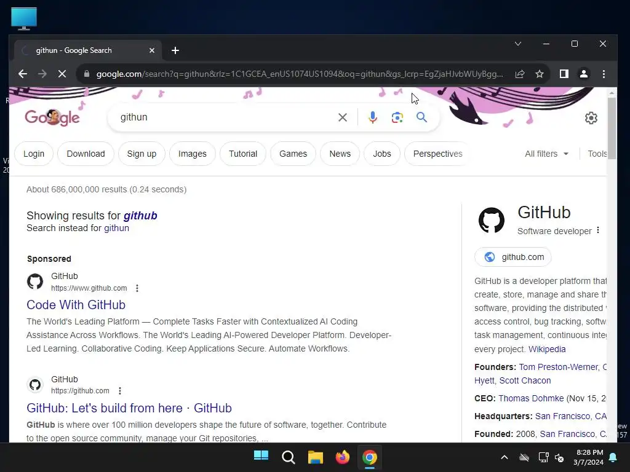
Task: Search by image with Lens icon
Action: 397,117
